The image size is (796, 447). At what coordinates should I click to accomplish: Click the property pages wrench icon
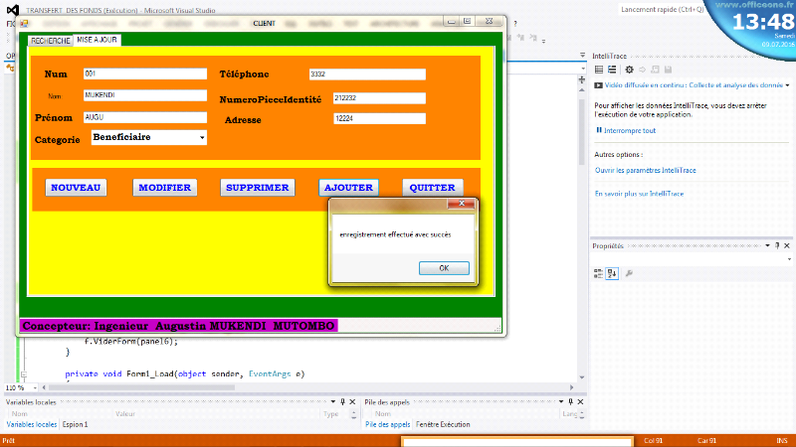[629, 273]
